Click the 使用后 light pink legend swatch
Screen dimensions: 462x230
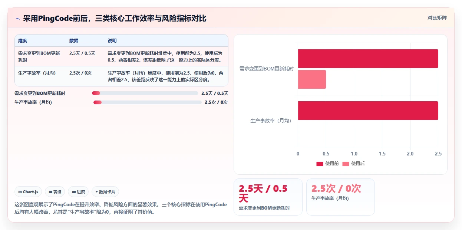pos(346,164)
